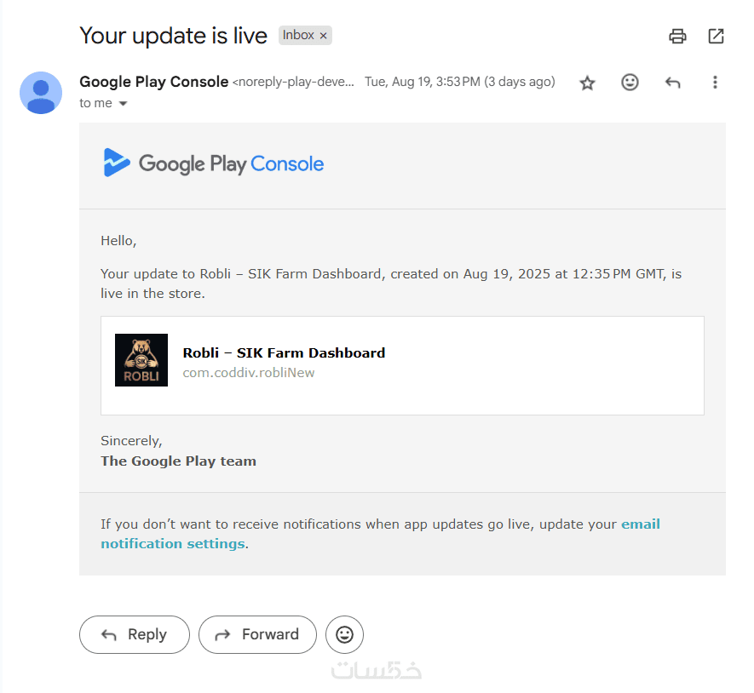Click the sender's profile avatar
754x693 pixels.
[41, 93]
